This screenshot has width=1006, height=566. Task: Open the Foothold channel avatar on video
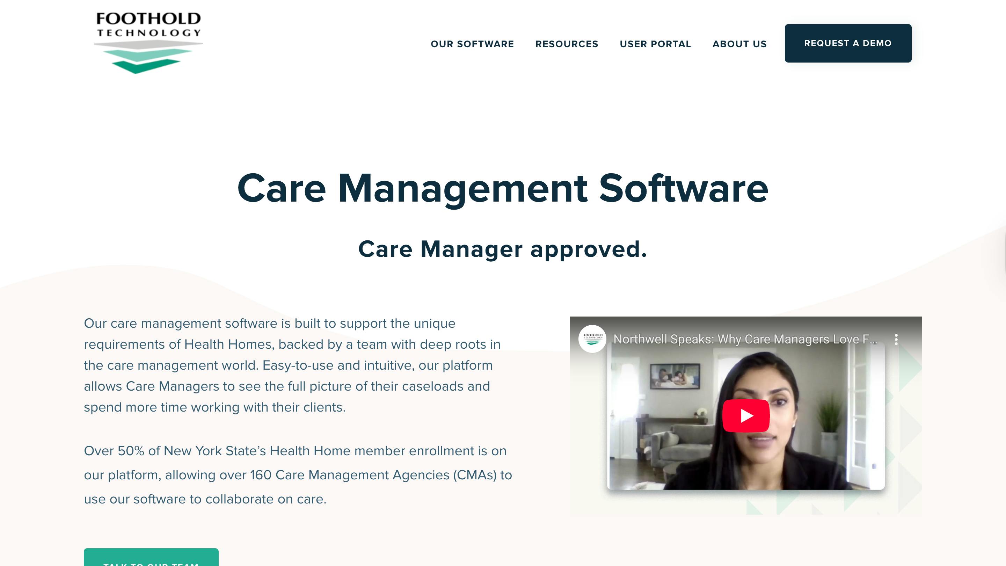[x=592, y=339]
